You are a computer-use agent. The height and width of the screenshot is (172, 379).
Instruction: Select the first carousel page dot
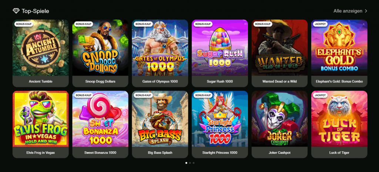click(186, 163)
